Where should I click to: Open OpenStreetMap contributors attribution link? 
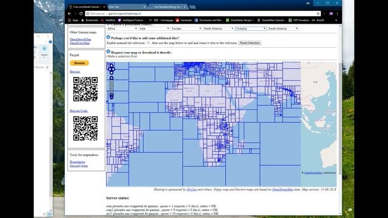coord(313,173)
